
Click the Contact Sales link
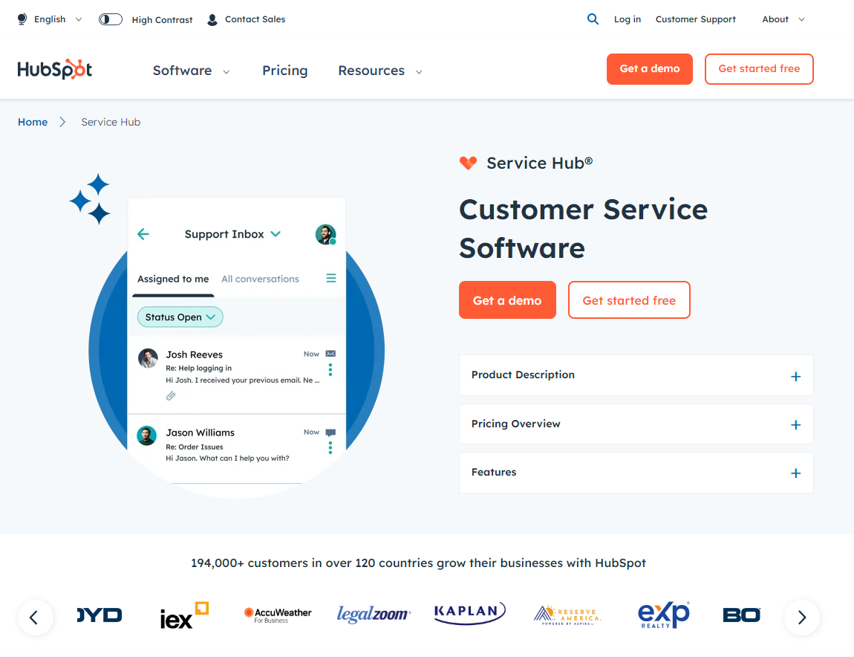coord(255,19)
